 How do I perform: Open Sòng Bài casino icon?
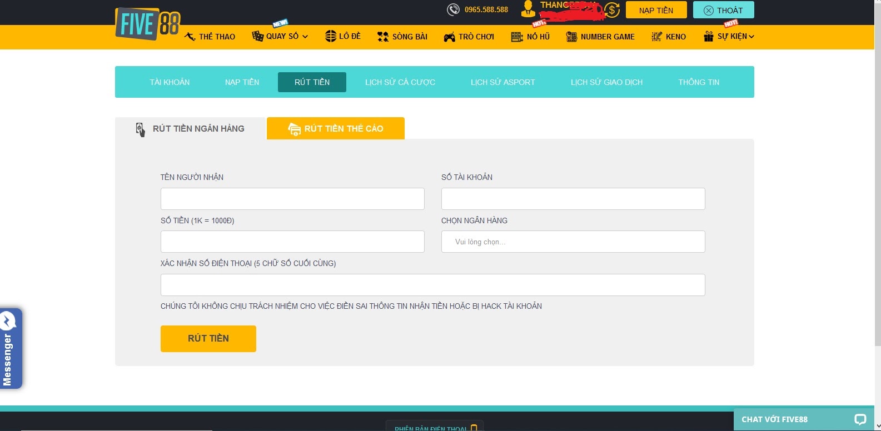[383, 37]
